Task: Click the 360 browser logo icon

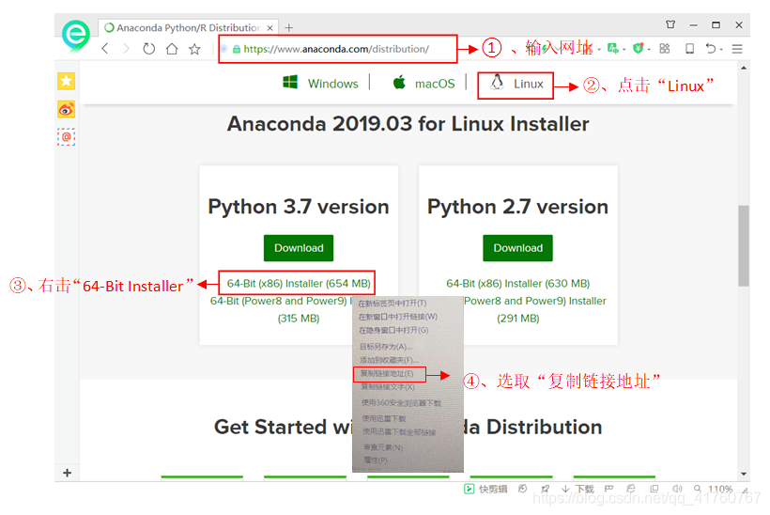Action: [x=76, y=36]
